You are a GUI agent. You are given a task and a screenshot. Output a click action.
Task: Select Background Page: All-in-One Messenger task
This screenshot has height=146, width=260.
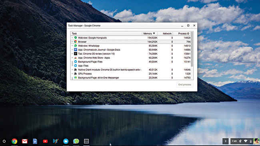point(131,78)
